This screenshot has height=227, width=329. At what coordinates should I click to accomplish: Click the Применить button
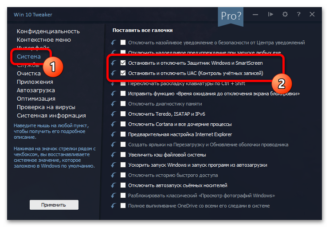tap(54, 205)
